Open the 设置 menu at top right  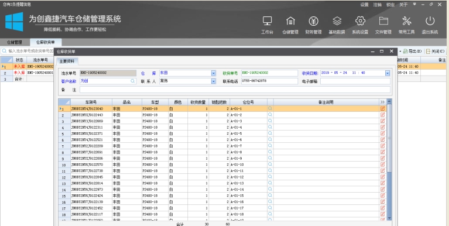click(364, 5)
